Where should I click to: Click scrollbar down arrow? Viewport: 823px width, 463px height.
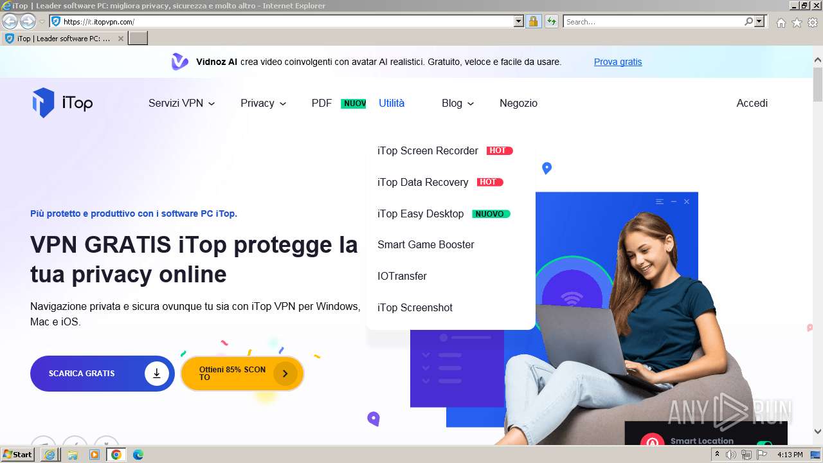coord(818,431)
